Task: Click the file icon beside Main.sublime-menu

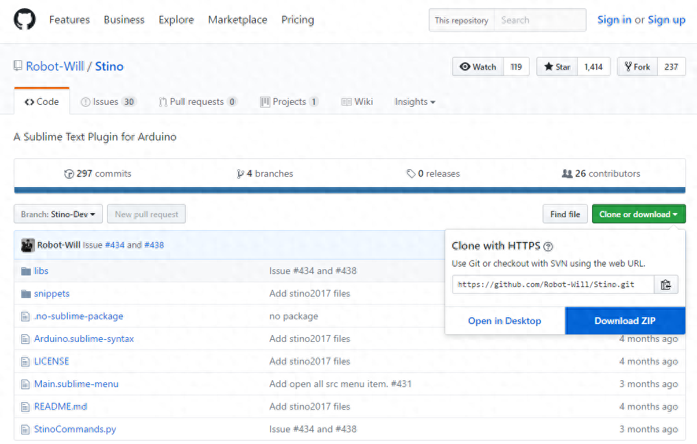Action: point(25,384)
